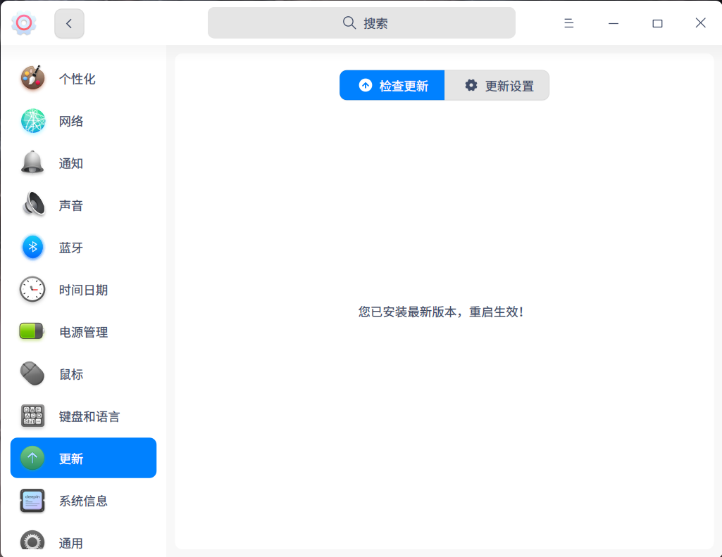Minimize the Control Center window
The height and width of the screenshot is (557, 722).
coord(614,23)
